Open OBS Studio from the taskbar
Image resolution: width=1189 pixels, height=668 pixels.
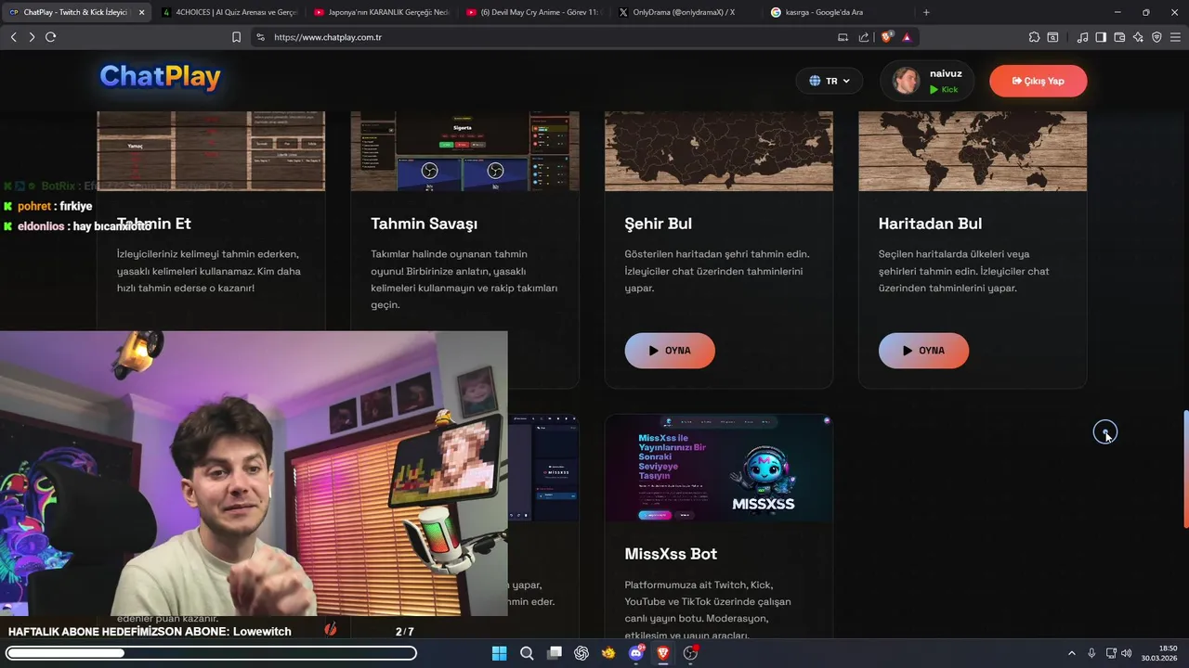pyautogui.click(x=690, y=653)
